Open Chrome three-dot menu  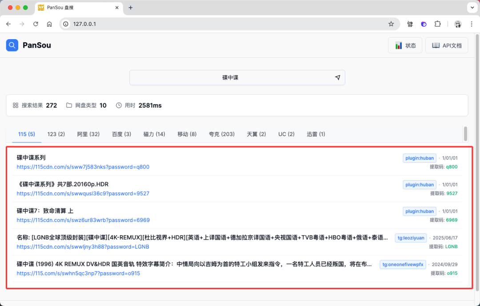(472, 24)
